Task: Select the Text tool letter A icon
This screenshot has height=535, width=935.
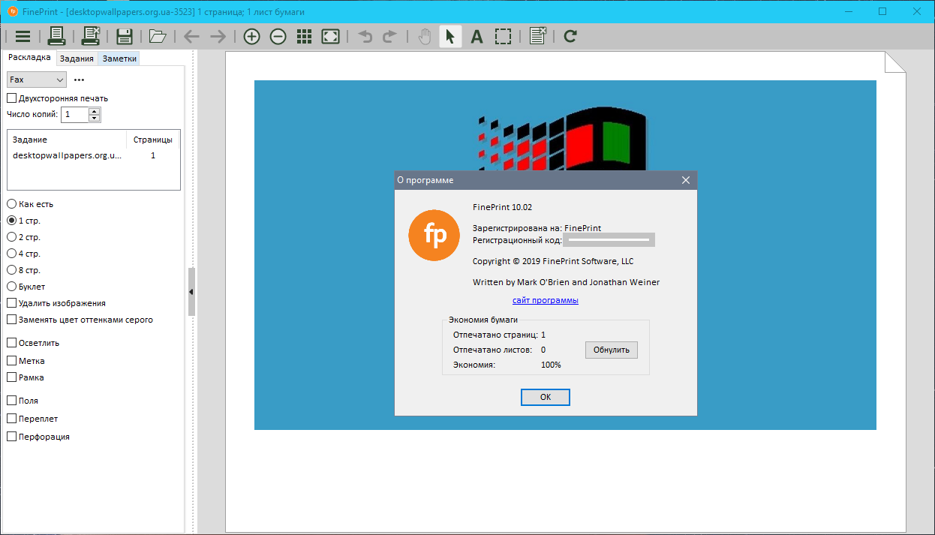Action: click(476, 36)
